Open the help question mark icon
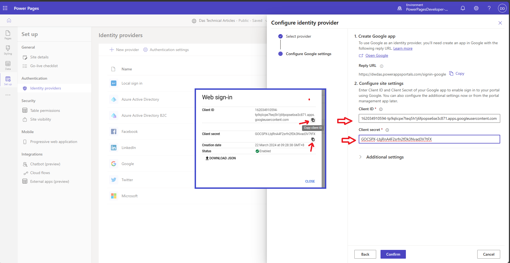The height and width of the screenshot is (263, 510). tap(489, 8)
